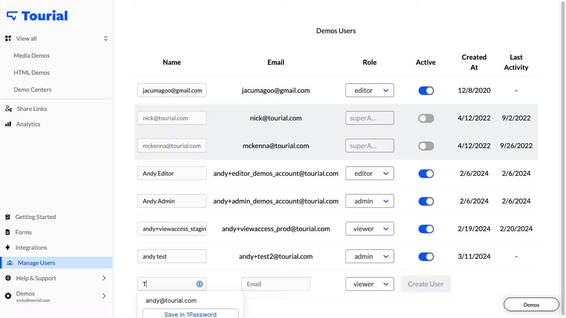Click created date 12/8/2020

(474, 90)
